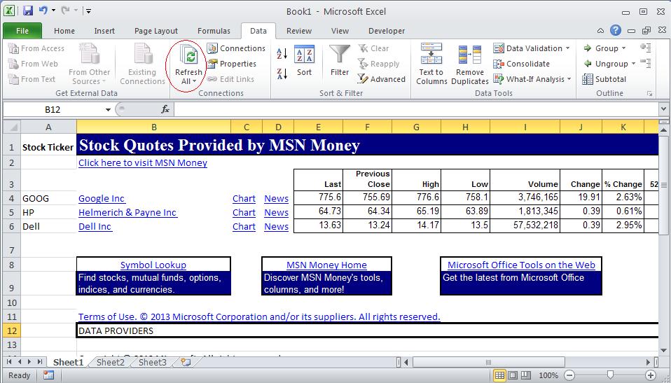
Task: Open the File tab
Action: (22, 31)
